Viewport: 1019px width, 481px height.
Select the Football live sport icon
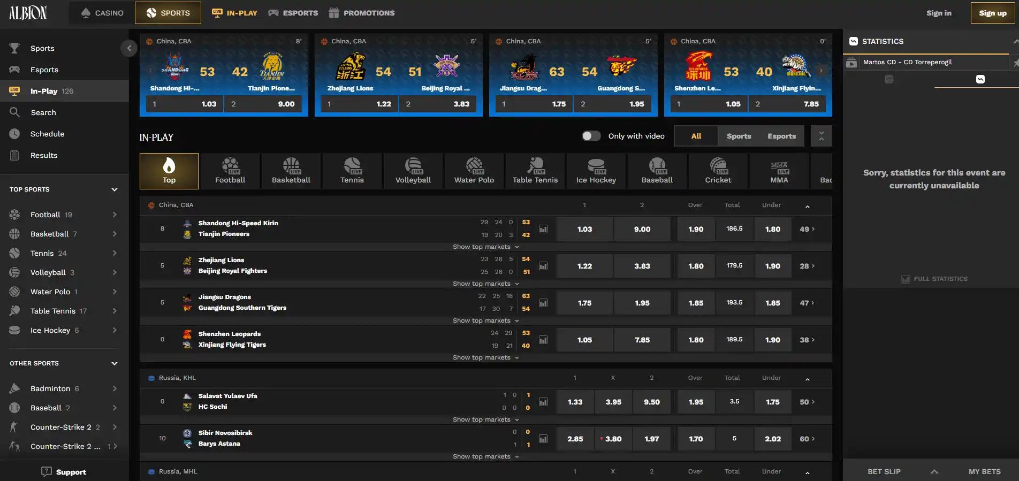[230, 171]
